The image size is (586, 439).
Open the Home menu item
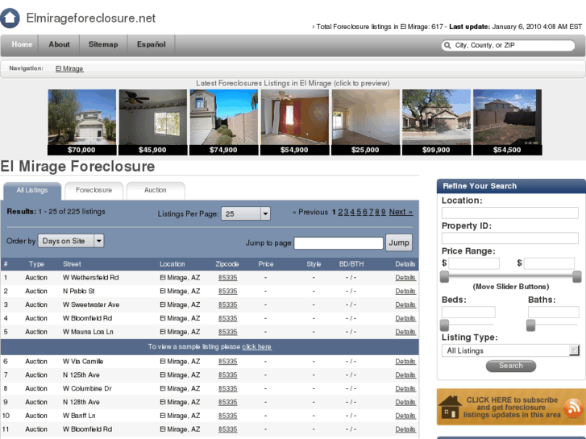tap(22, 44)
